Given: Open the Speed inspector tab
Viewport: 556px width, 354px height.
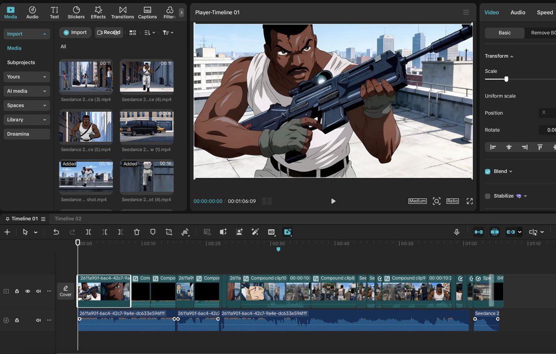Looking at the screenshot, I should (x=545, y=13).
